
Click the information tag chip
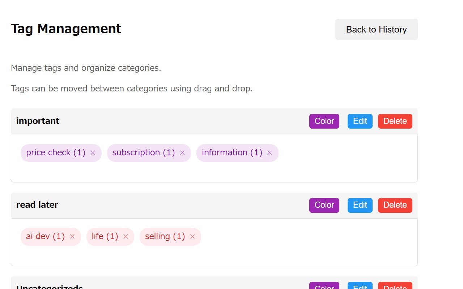237,153
